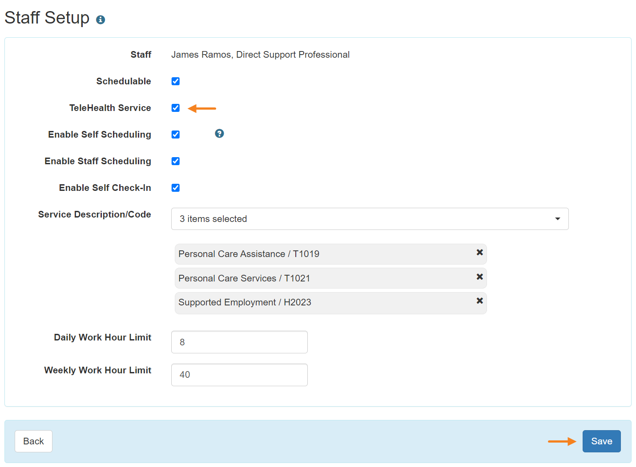Open the Staff Setup info tooltip icon
This screenshot has height=467, width=636.
click(x=101, y=20)
